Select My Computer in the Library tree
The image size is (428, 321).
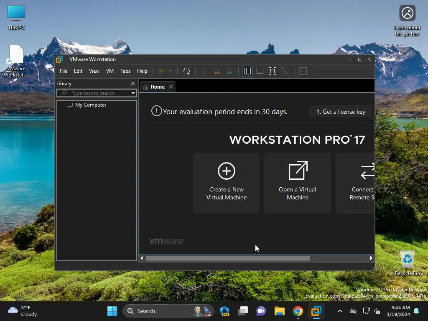(91, 105)
